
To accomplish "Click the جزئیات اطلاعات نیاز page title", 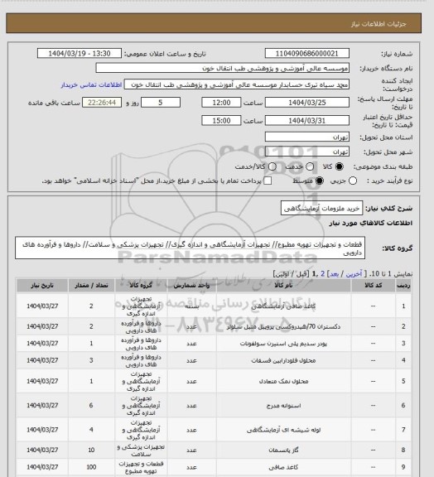I will click(x=379, y=24).
